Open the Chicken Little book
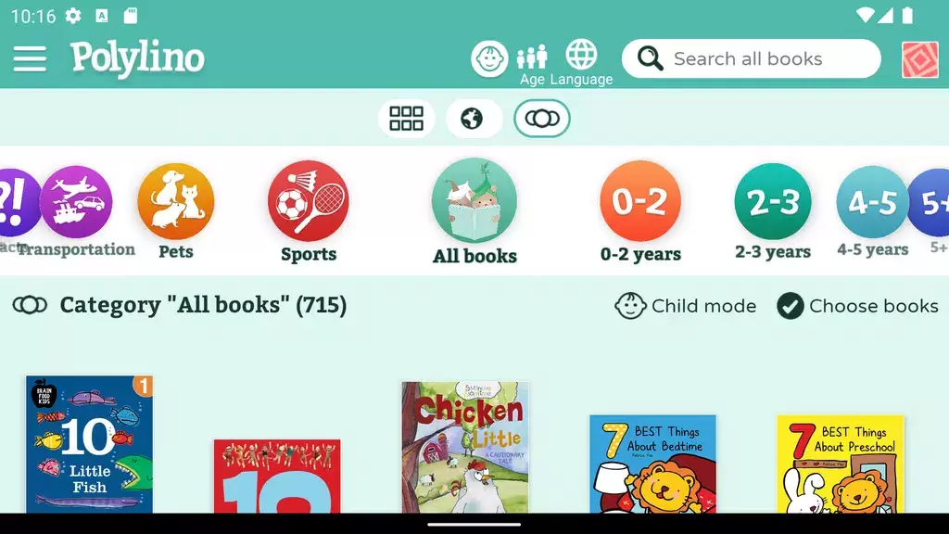Screen dimensions: 949x534 click(x=465, y=448)
